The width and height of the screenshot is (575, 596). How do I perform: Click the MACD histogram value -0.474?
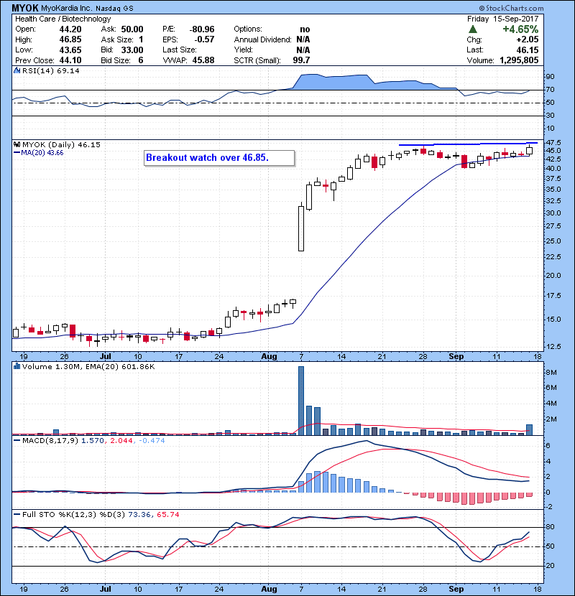[x=152, y=441]
